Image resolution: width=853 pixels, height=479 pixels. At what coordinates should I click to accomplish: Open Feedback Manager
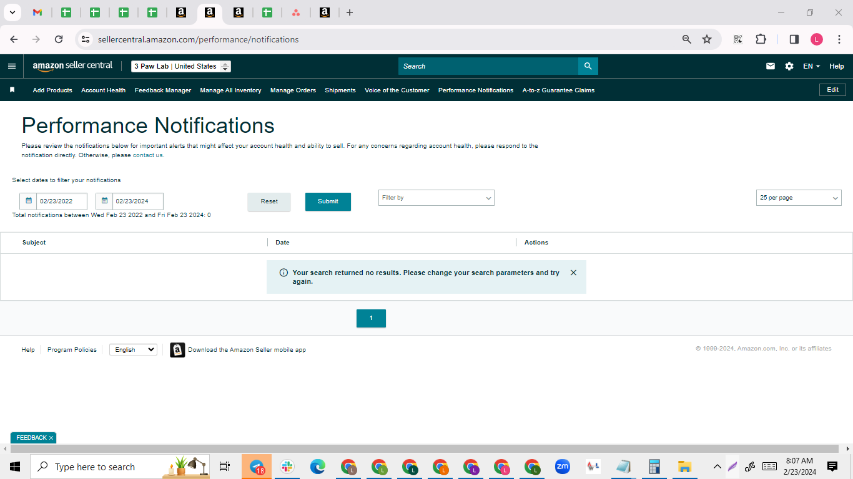(163, 90)
